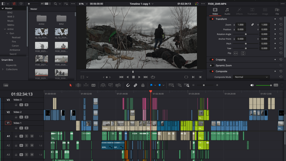Screen dimensions: 286x161
Task: Enable the Dynamic Zoom toggle
Action: pyautogui.click(x=211, y=65)
